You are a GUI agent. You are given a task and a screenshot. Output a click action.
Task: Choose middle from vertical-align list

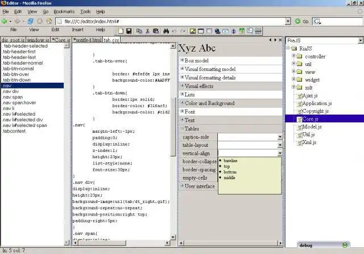pos(229,177)
